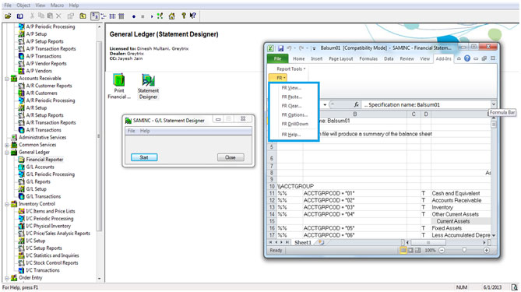Expand the Order Entry tree node

click(x=7, y=278)
